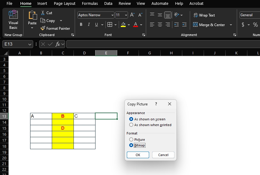Click the Cut scissors icon

point(43,13)
